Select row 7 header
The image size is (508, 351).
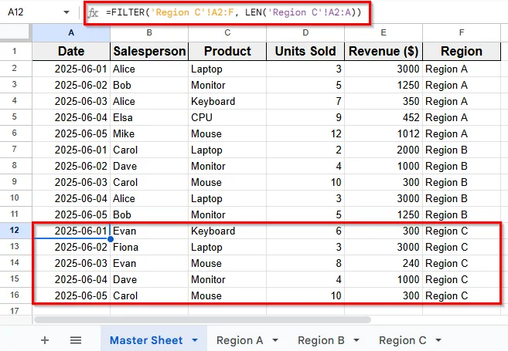(x=15, y=150)
